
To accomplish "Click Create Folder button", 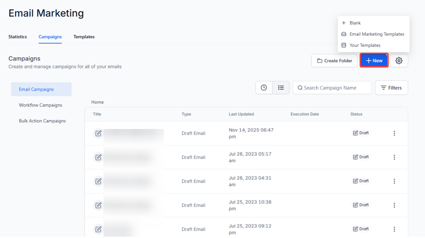I will point(334,61).
